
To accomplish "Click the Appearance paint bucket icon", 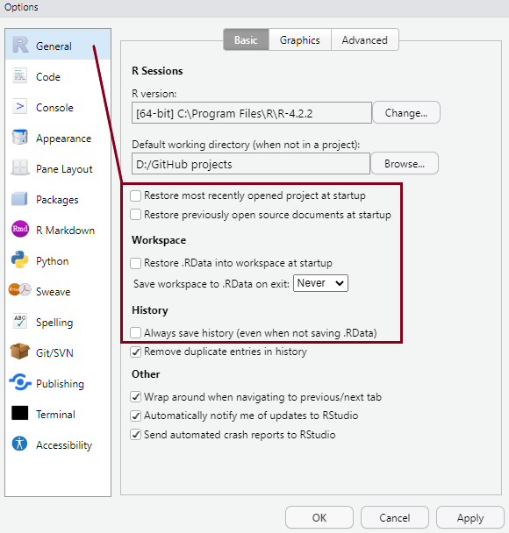I will point(19,137).
